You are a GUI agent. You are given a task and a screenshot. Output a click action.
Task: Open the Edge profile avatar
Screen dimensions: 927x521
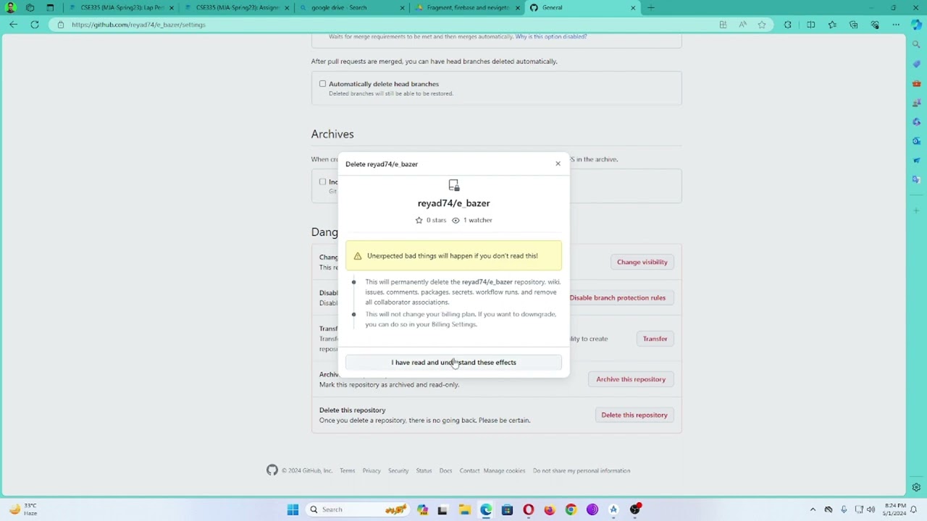click(10, 7)
